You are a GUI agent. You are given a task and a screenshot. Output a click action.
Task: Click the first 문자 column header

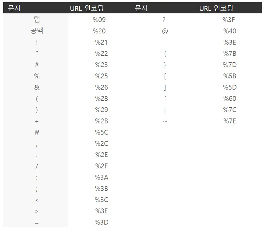point(14,8)
